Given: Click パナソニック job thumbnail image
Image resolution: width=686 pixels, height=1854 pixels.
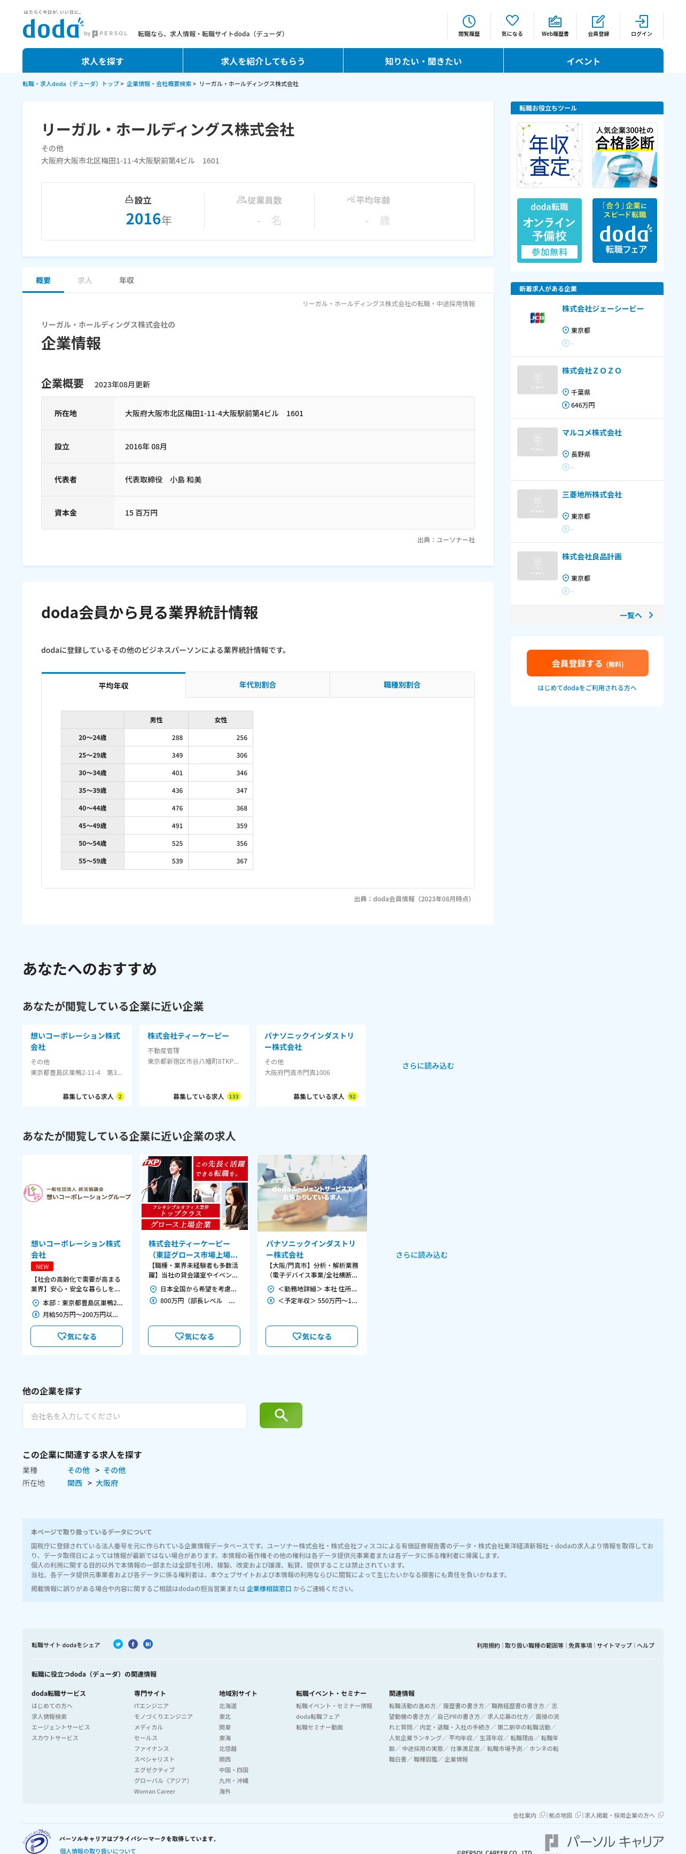Looking at the screenshot, I should (311, 1193).
